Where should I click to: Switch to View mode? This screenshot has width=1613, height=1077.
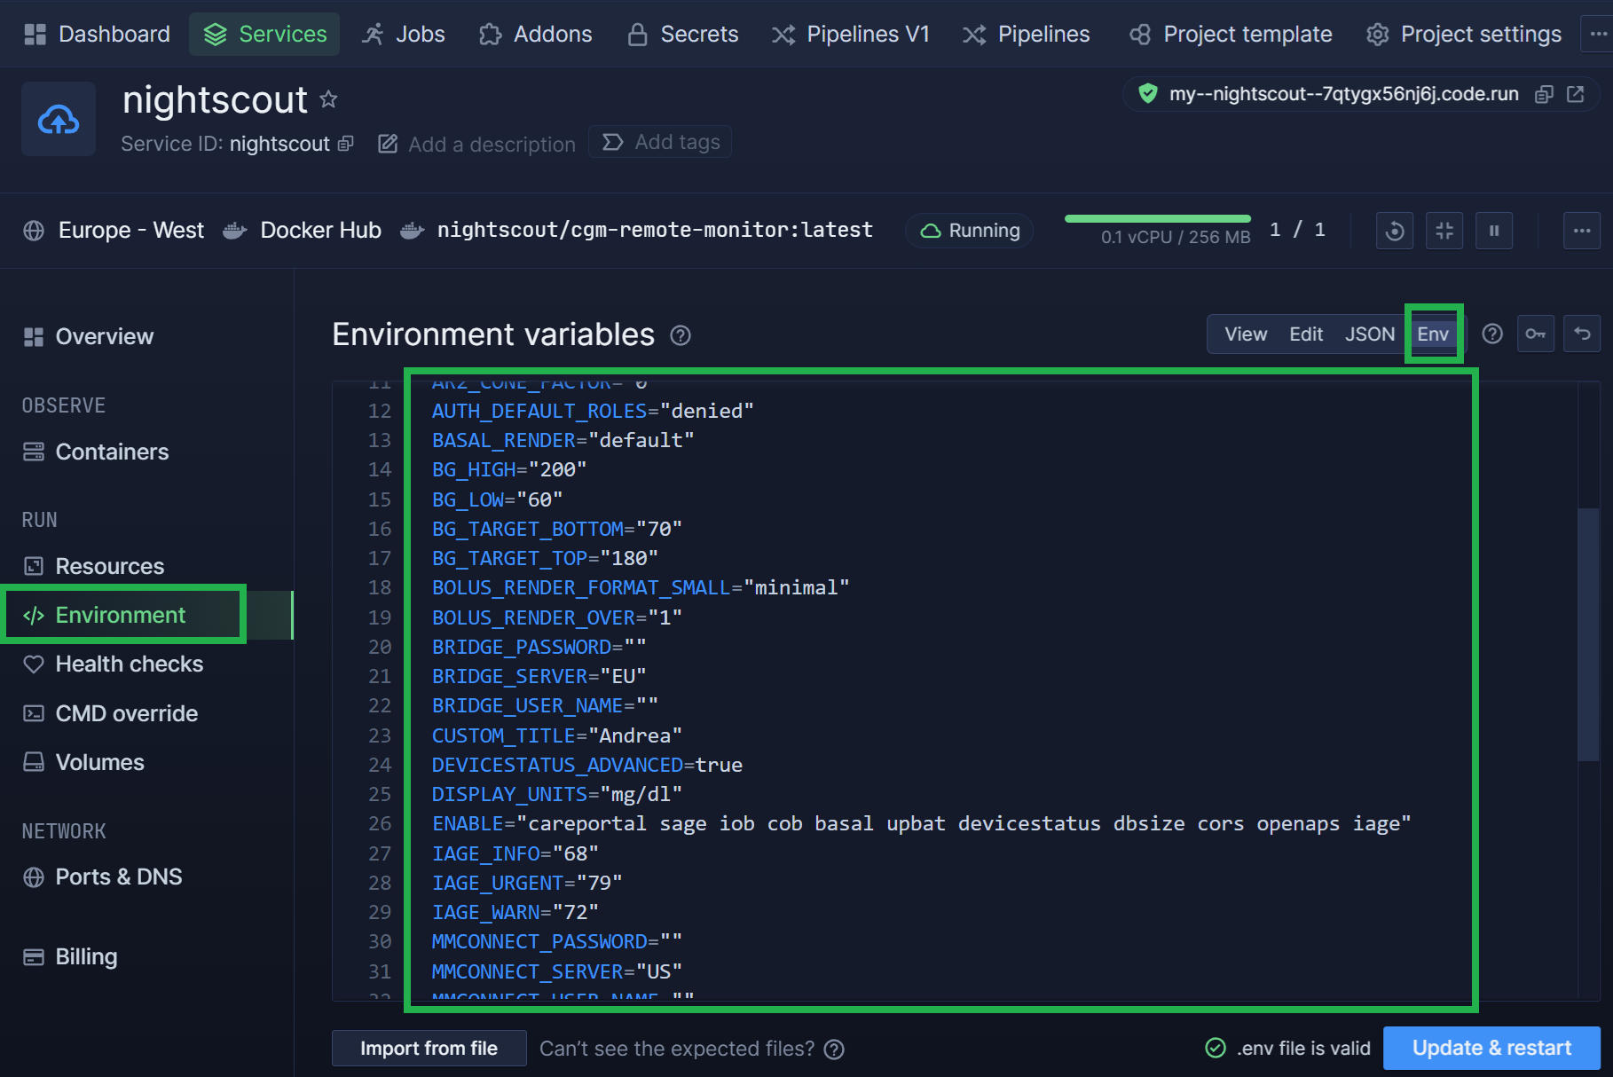point(1246,334)
